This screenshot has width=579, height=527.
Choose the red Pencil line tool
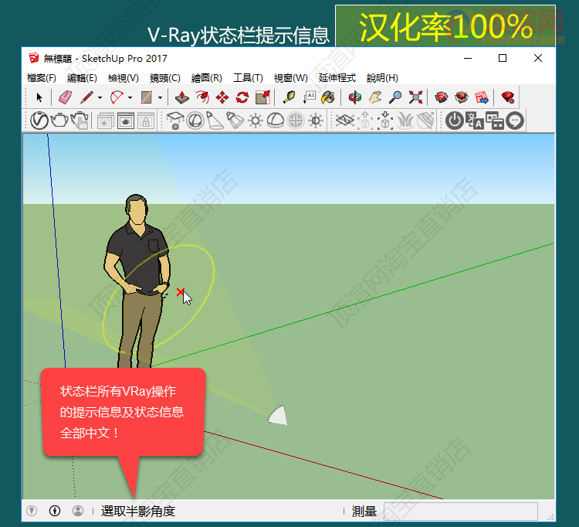click(x=86, y=97)
